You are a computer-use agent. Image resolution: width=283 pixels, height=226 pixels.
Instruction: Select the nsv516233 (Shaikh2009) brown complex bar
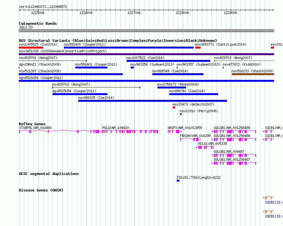(x=253, y=74)
